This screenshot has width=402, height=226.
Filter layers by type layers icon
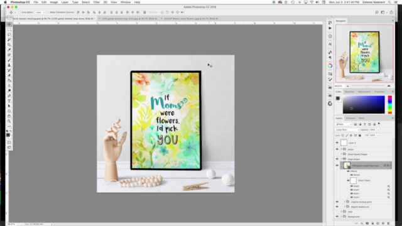[365, 124]
